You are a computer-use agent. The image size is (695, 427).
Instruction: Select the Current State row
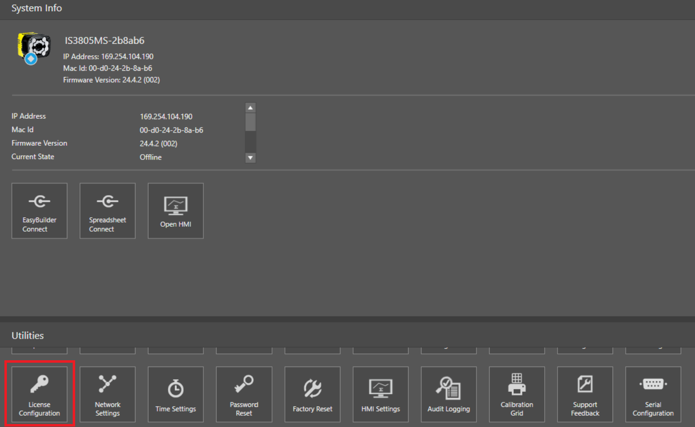pyautogui.click(x=33, y=157)
